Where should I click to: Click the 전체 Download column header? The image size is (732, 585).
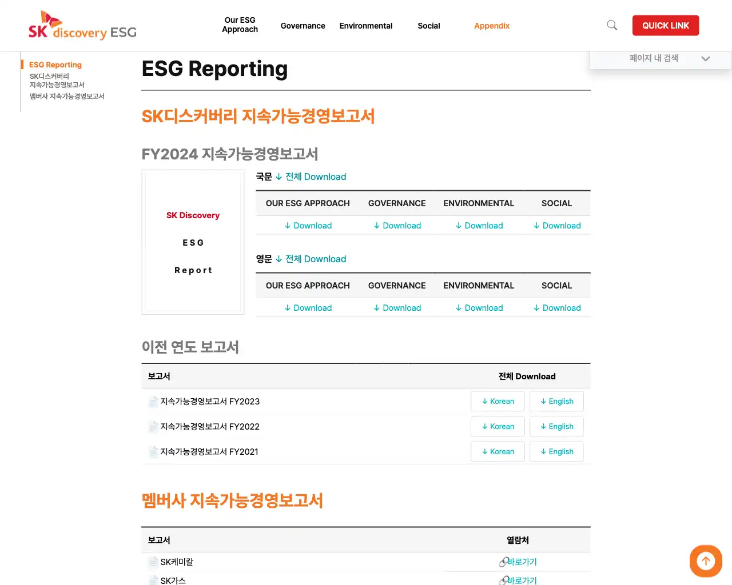[527, 376]
